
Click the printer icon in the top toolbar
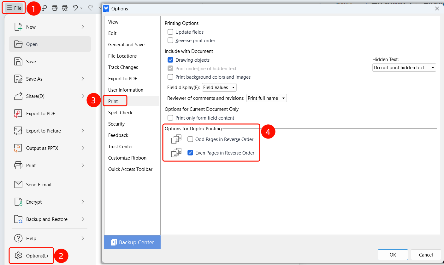55,8
